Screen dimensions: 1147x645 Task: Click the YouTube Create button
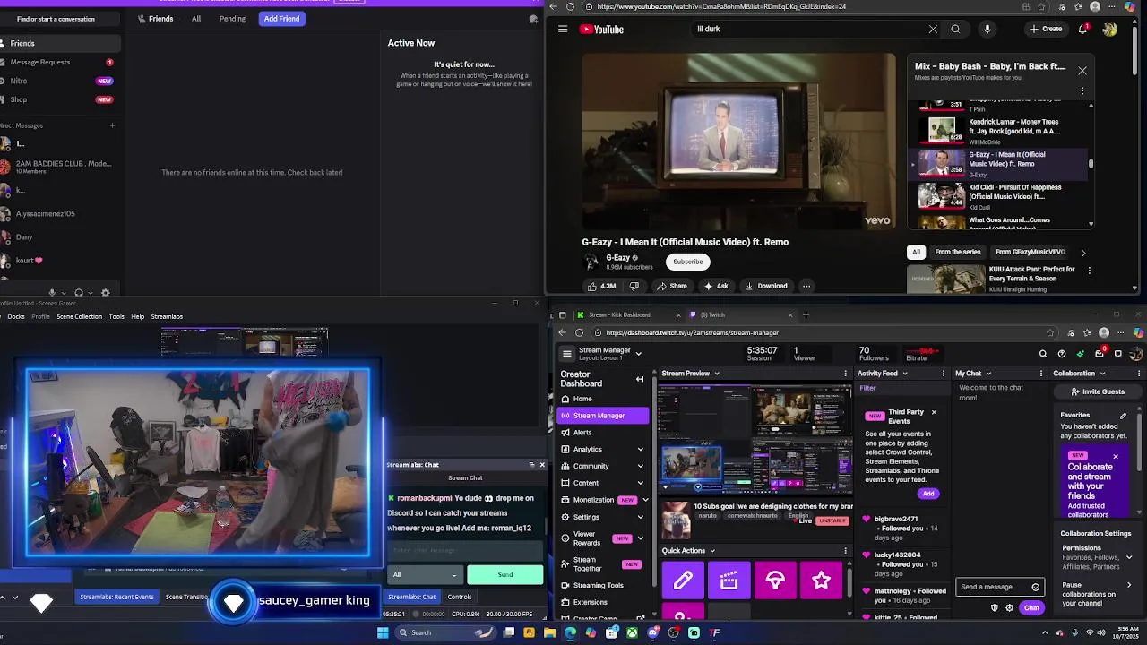1046,29
